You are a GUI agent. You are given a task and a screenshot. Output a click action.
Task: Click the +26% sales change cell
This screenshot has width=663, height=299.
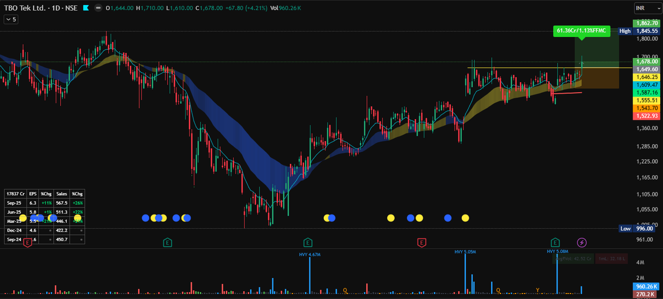(77, 202)
